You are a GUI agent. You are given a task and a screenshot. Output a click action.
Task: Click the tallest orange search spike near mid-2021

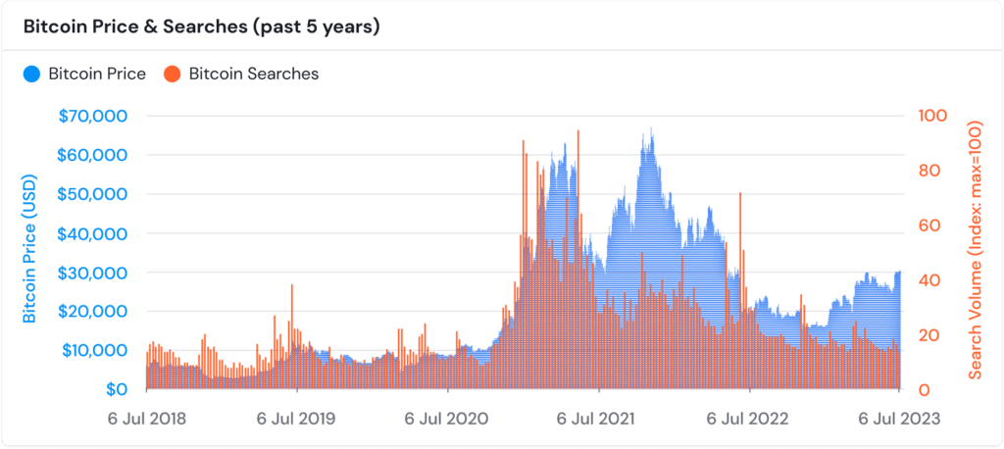[x=578, y=260]
